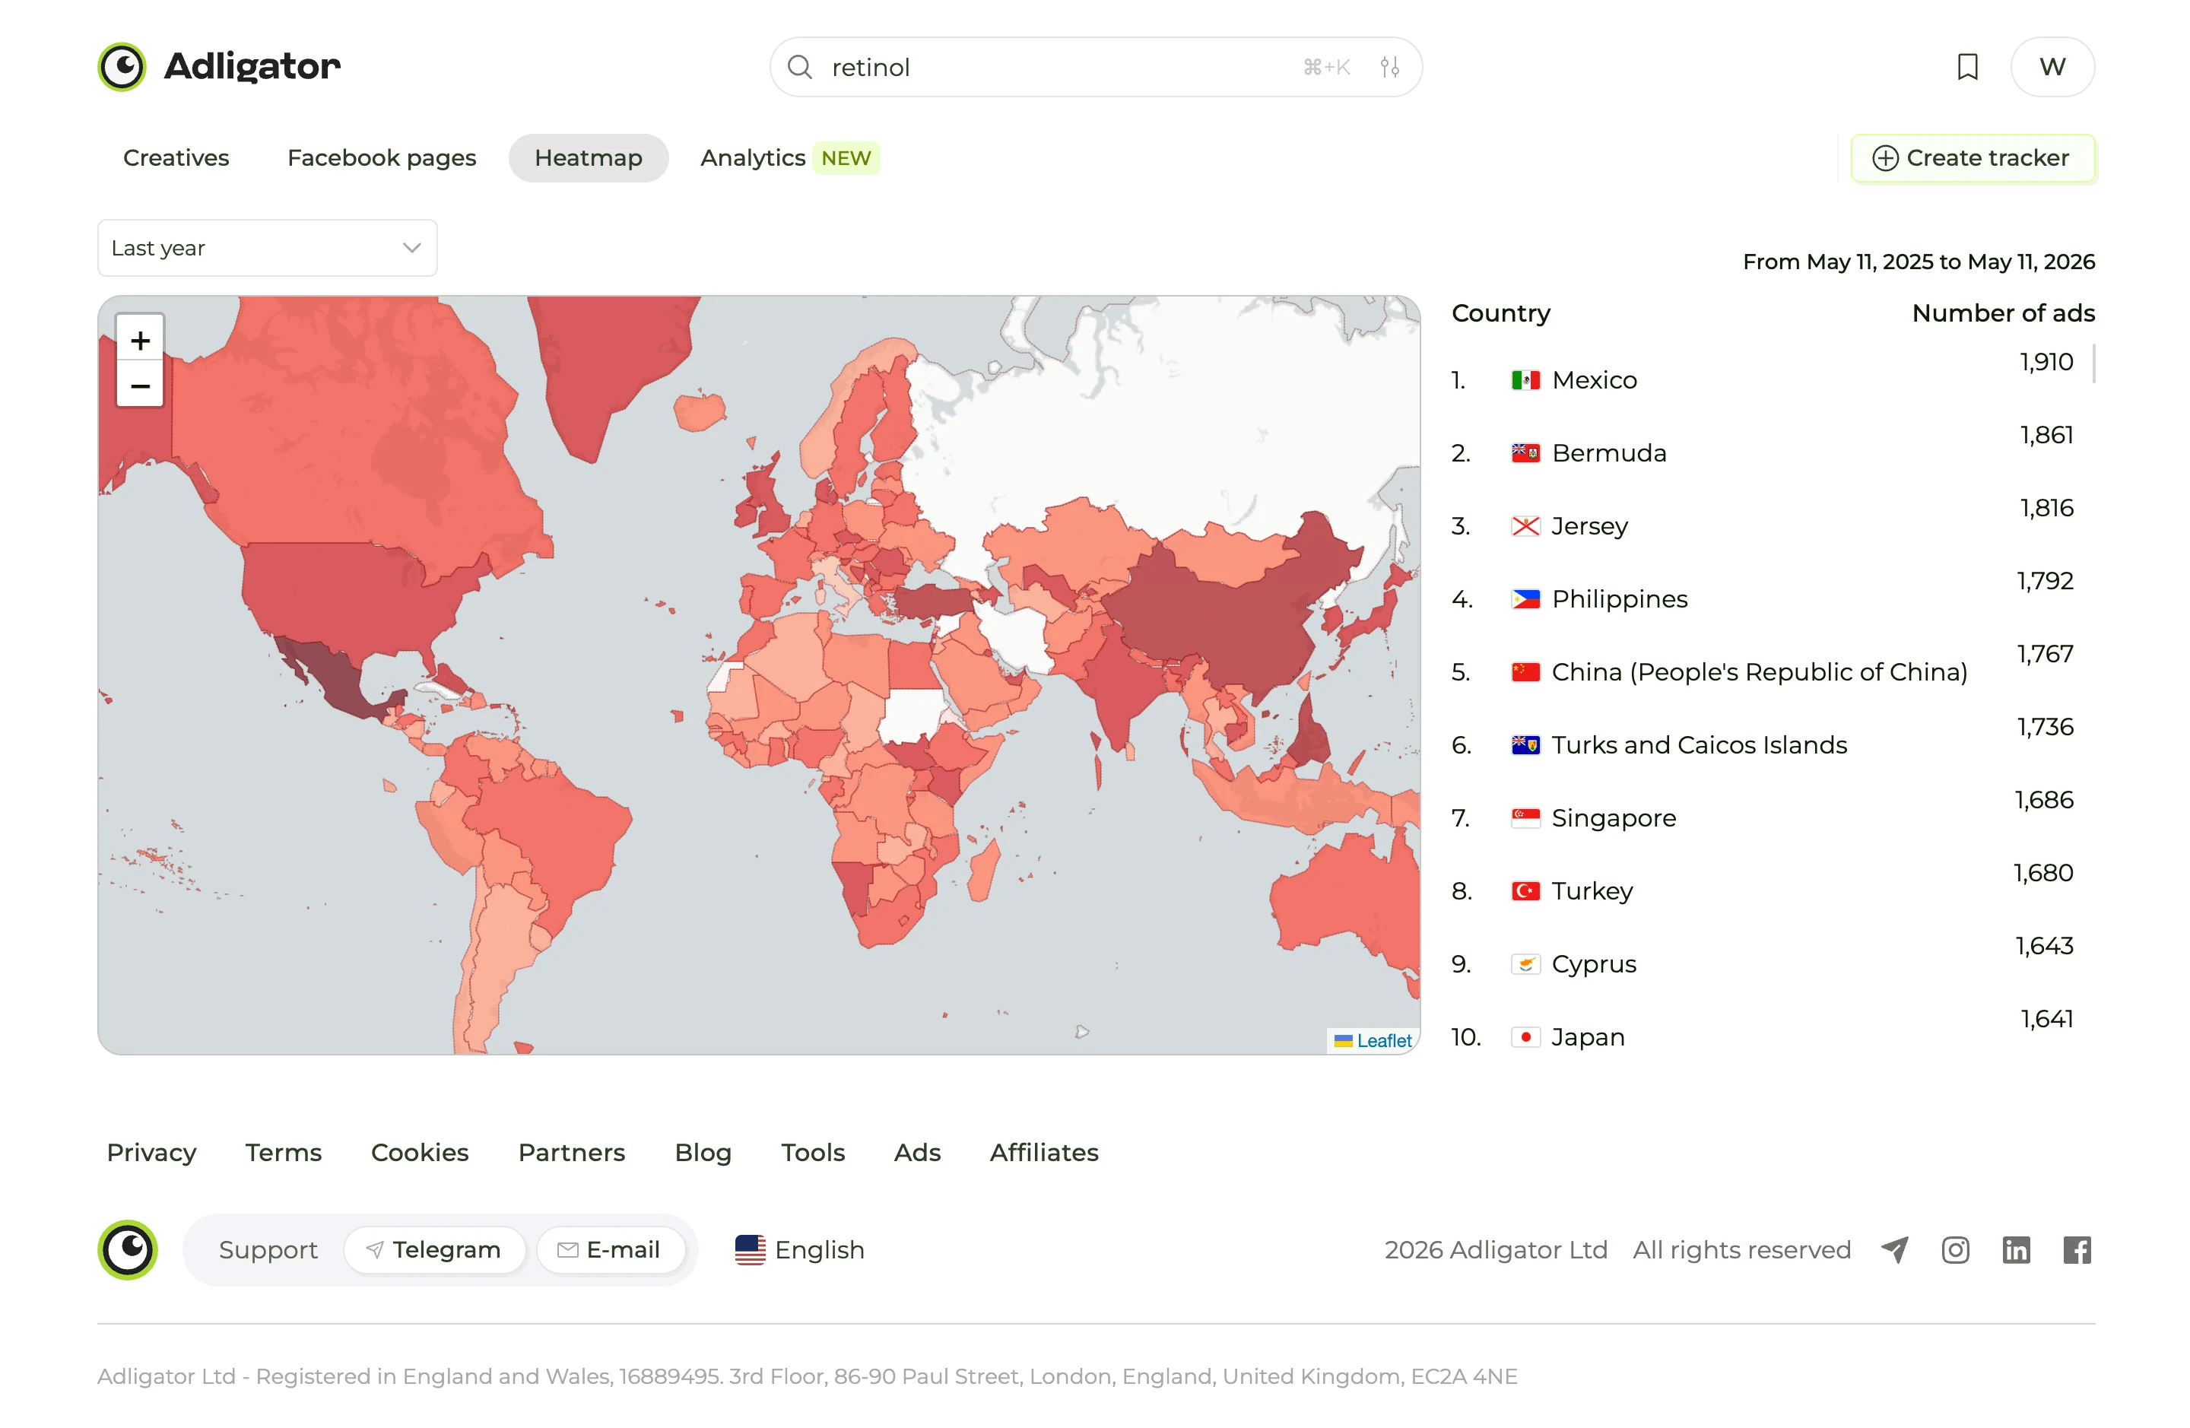Open Telegram social icon in footer
2190x1428 pixels.
point(1895,1249)
